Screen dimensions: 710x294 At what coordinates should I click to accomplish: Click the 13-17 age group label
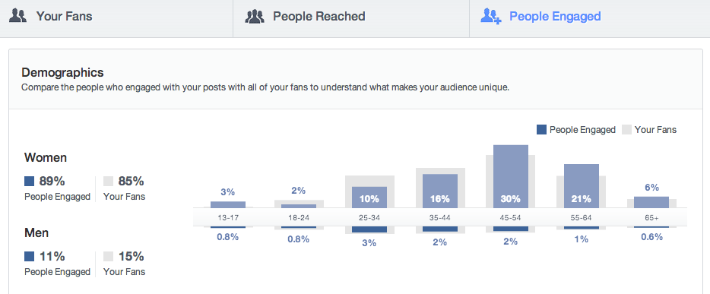coord(228,217)
